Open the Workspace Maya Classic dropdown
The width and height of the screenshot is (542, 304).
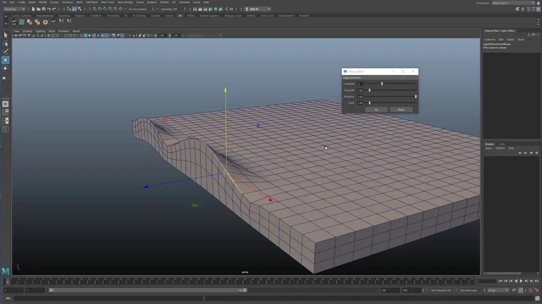[x=513, y=3]
